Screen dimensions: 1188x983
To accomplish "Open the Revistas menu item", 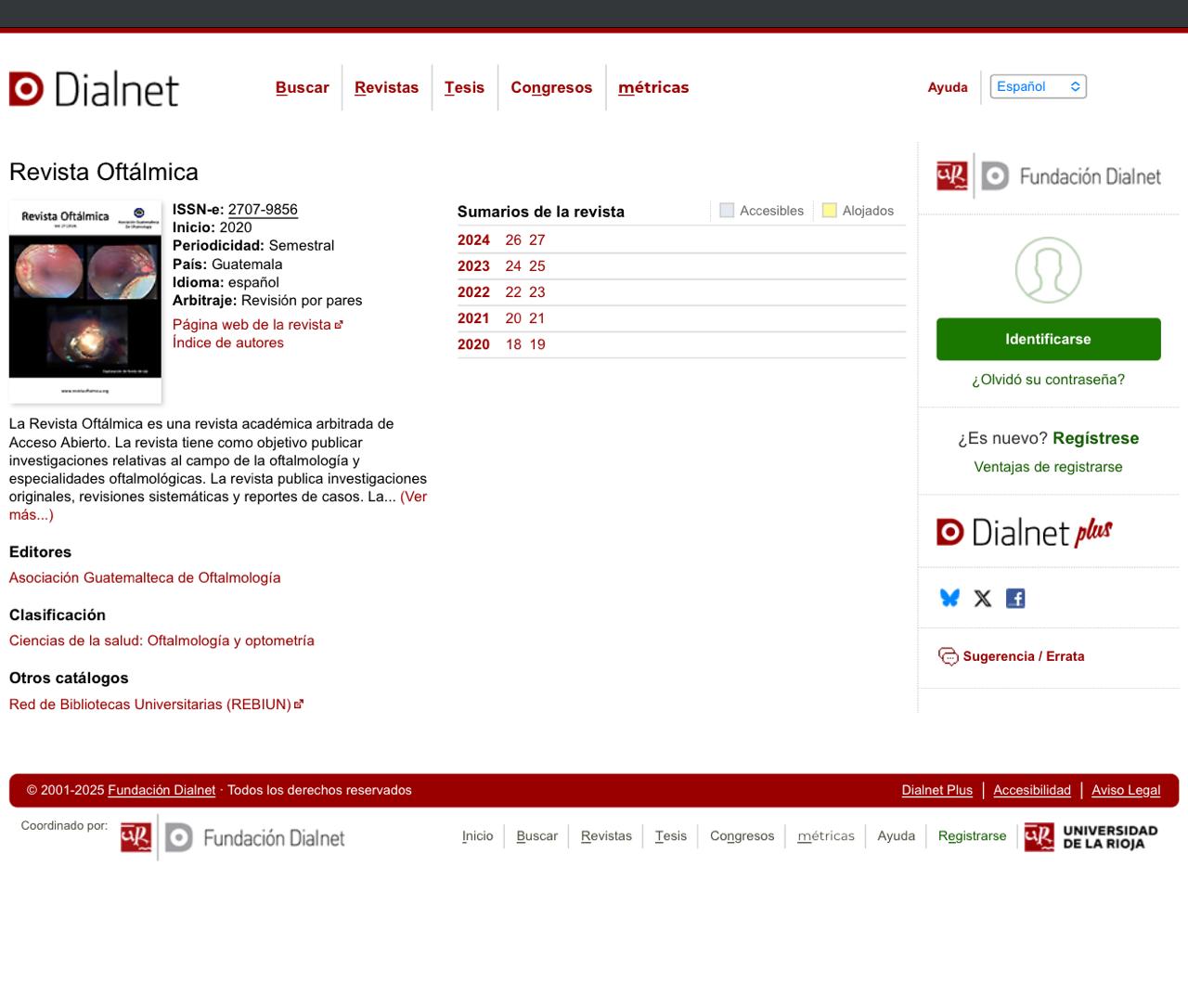I will click(x=386, y=87).
